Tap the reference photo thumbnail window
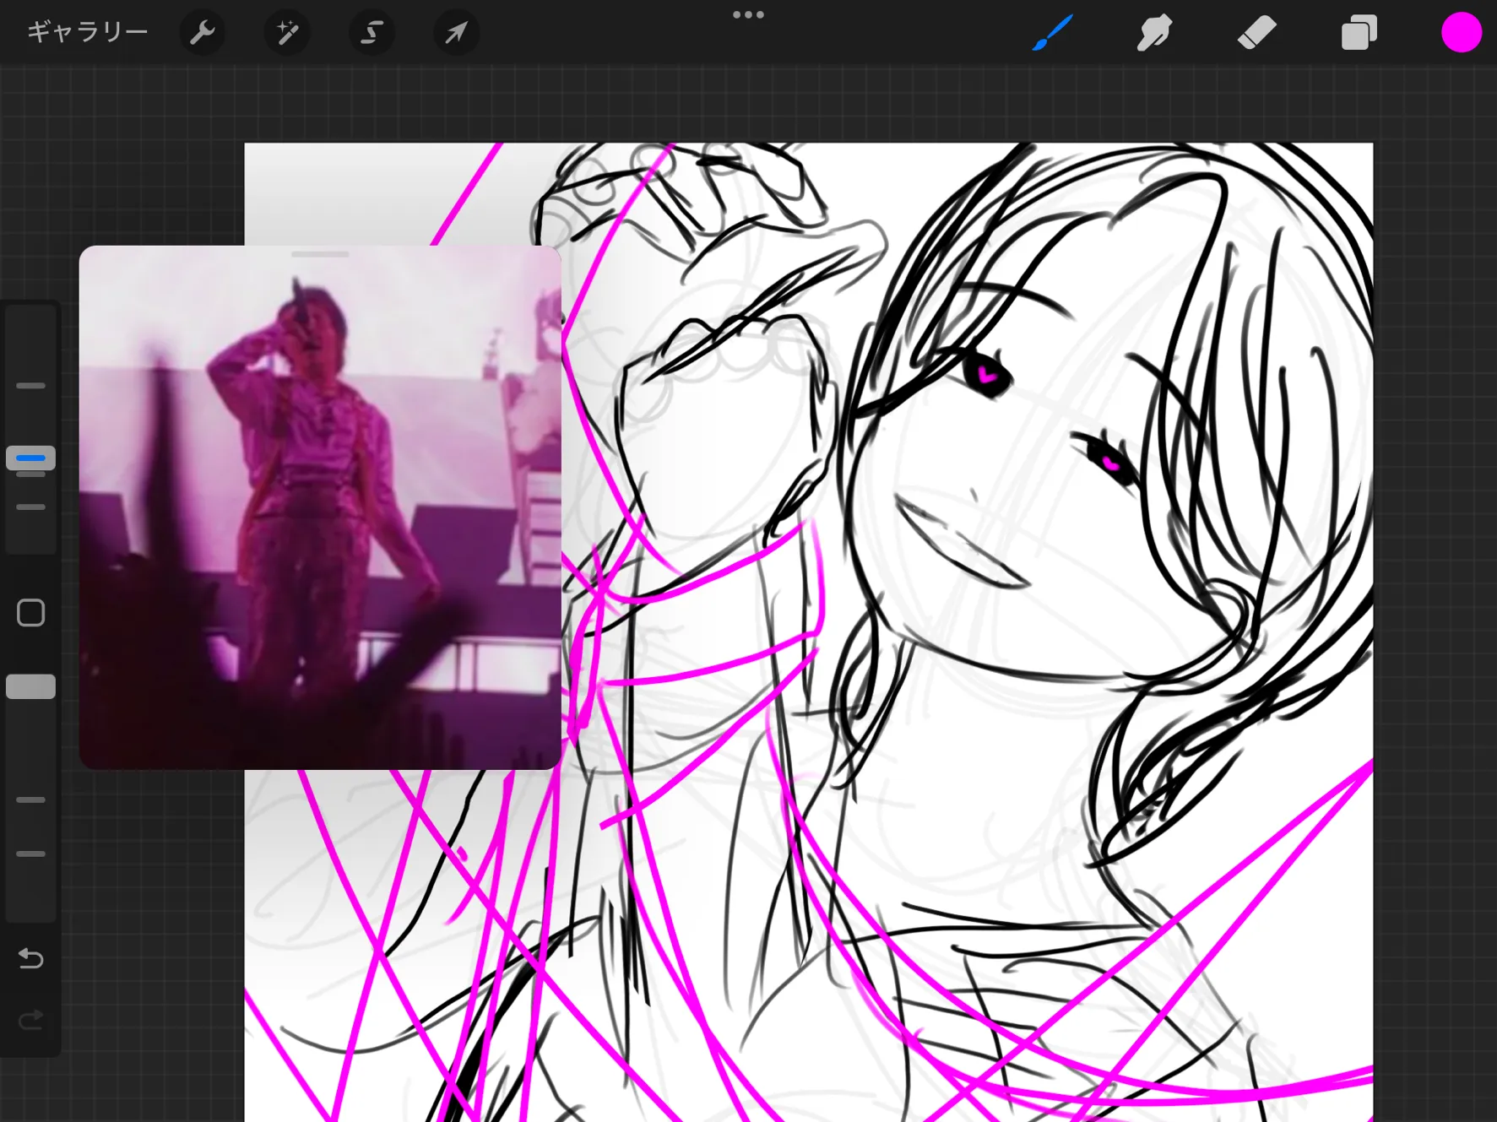The height and width of the screenshot is (1122, 1497). (320, 507)
